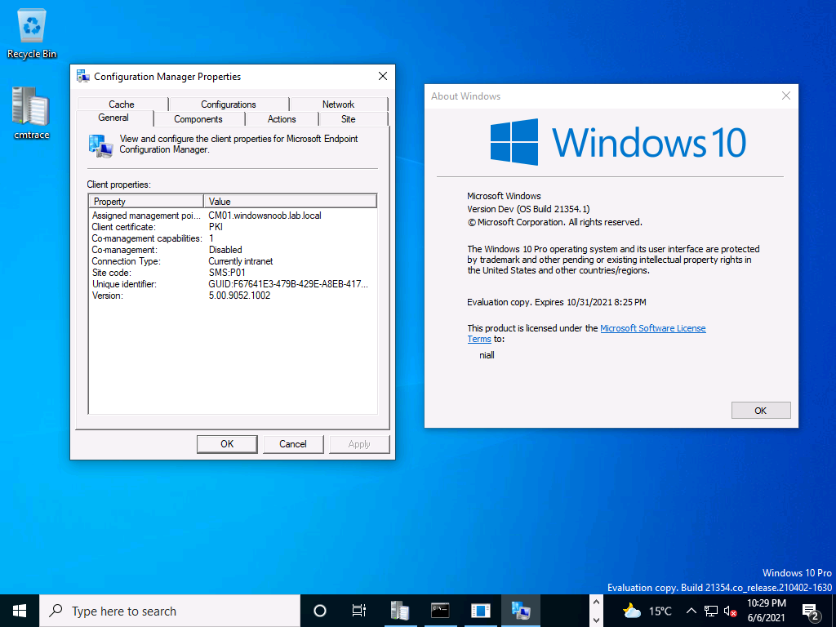The width and height of the screenshot is (836, 627).
Task: Select the Assigned management point row
Action: pos(233,216)
